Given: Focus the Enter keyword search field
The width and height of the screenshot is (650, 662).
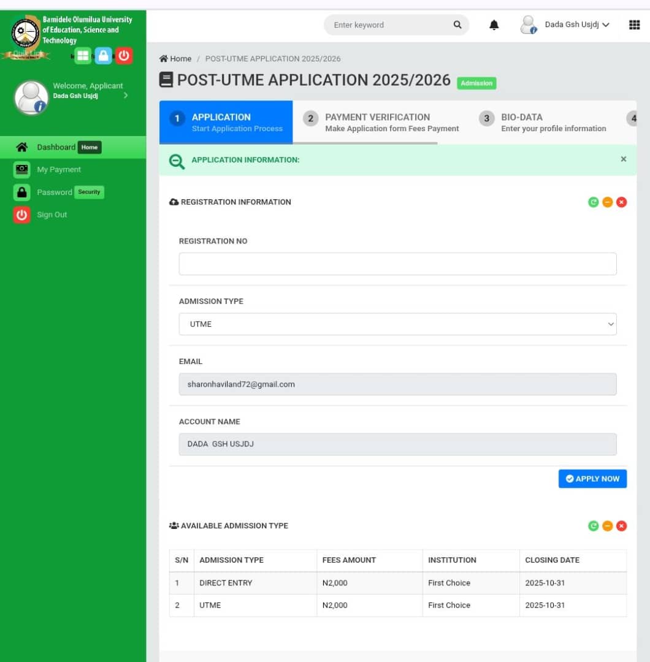Looking at the screenshot, I should click(389, 25).
